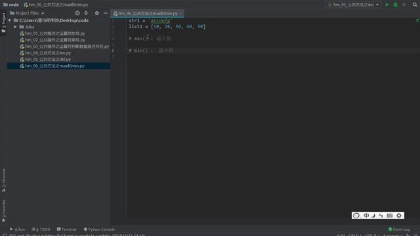Toggle Chinese input mode (中) in IME bar
This screenshot has height=236, width=420.
click(x=366, y=216)
